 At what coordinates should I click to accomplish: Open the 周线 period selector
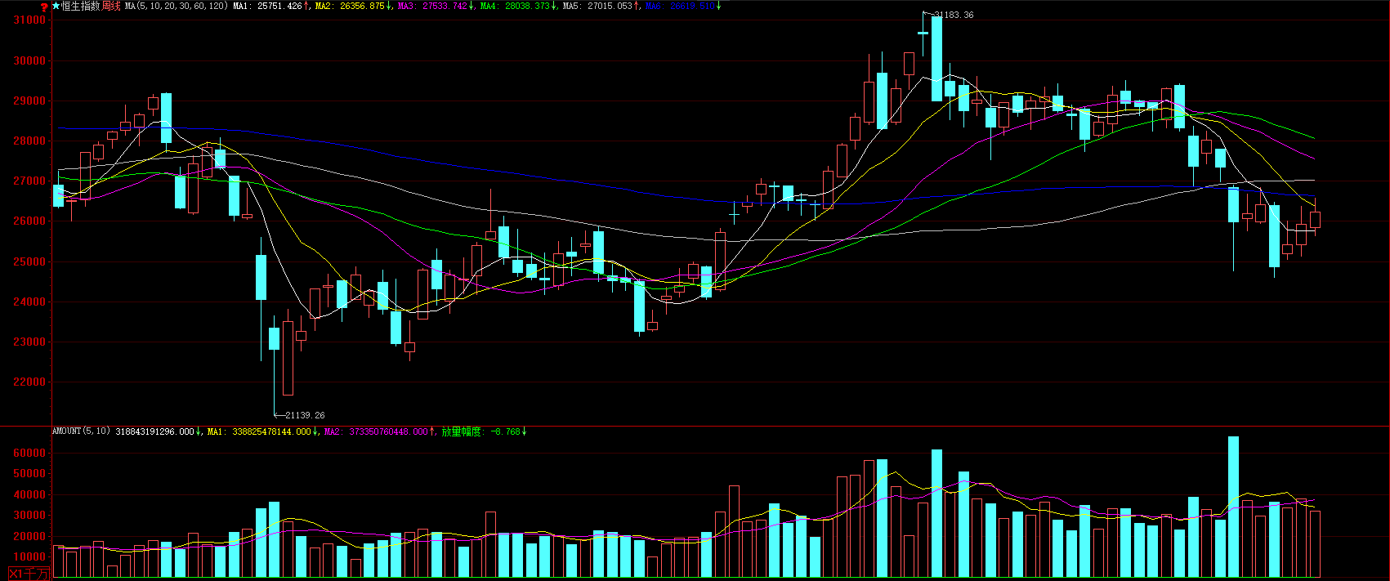coord(111,6)
